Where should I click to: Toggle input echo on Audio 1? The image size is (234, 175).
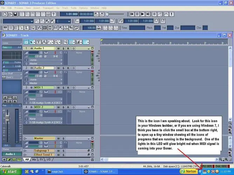click(x=73, y=48)
